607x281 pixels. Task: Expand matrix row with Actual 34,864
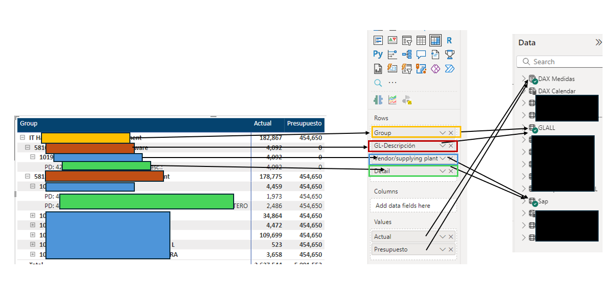click(33, 215)
